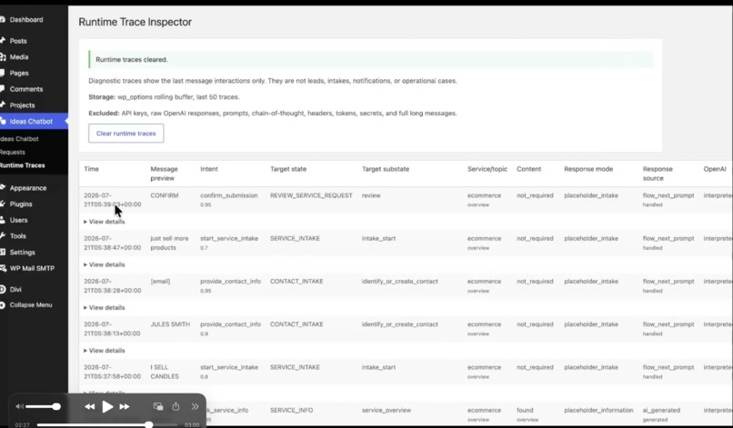This screenshot has height=428, width=733.
Task: Click the fast-forward button in video player
Action: pyautogui.click(x=125, y=406)
